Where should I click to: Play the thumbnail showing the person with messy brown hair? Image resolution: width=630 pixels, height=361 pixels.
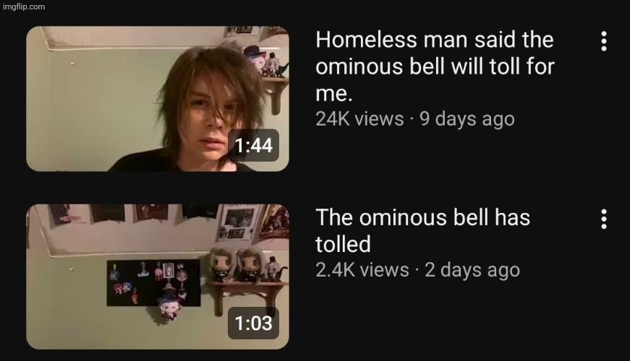tap(158, 99)
